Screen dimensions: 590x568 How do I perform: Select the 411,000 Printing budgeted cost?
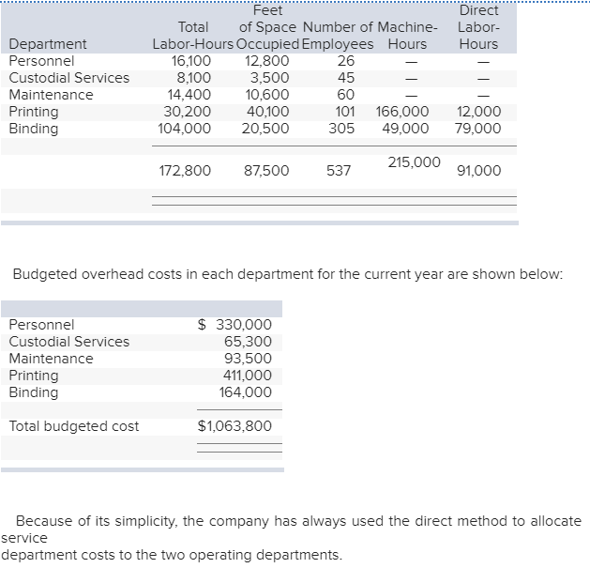point(247,376)
